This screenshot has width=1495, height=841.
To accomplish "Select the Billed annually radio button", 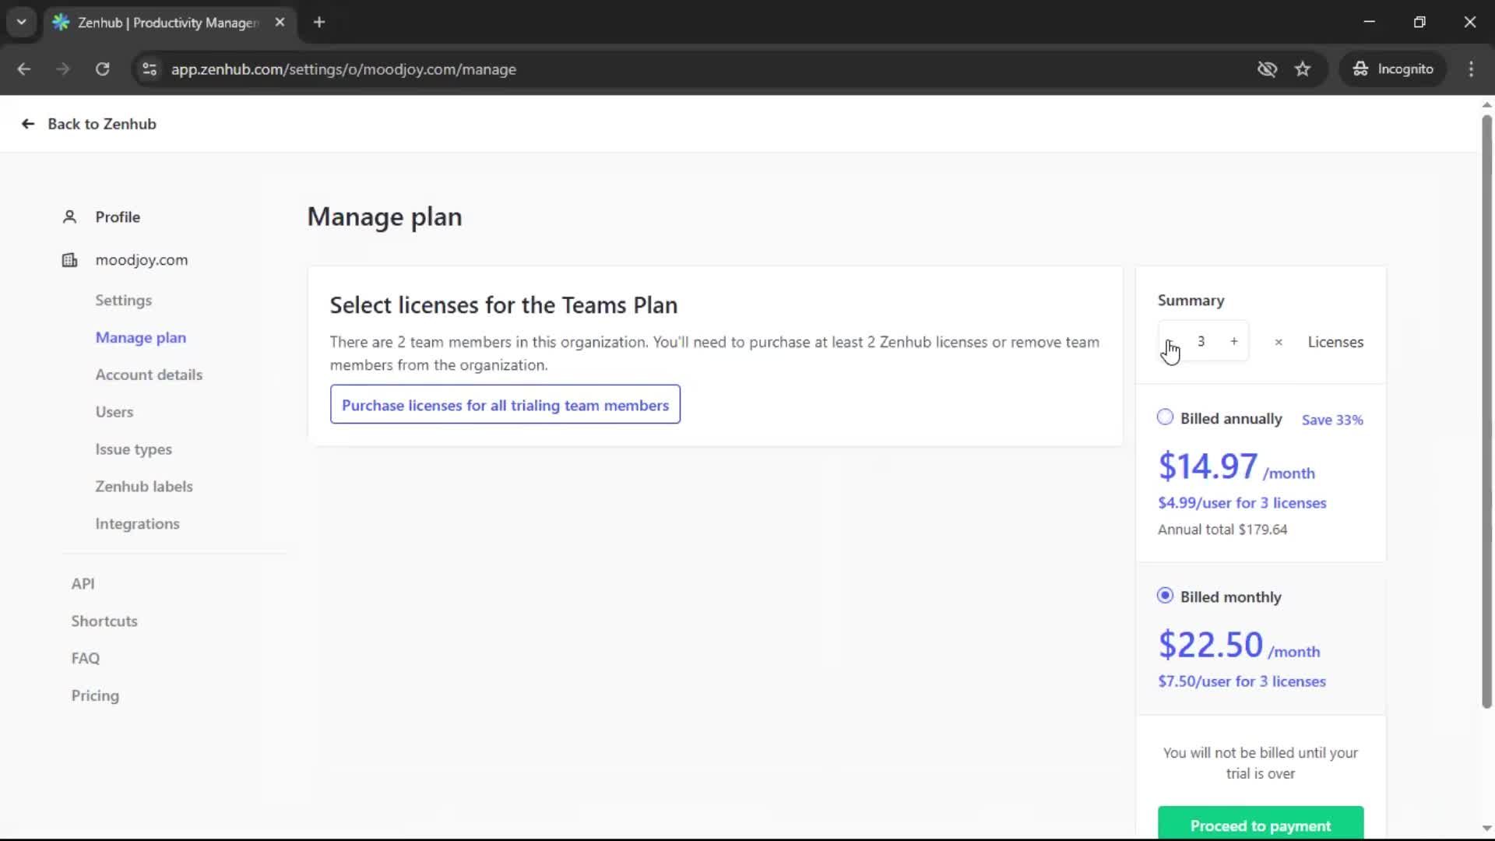I will (x=1165, y=417).
